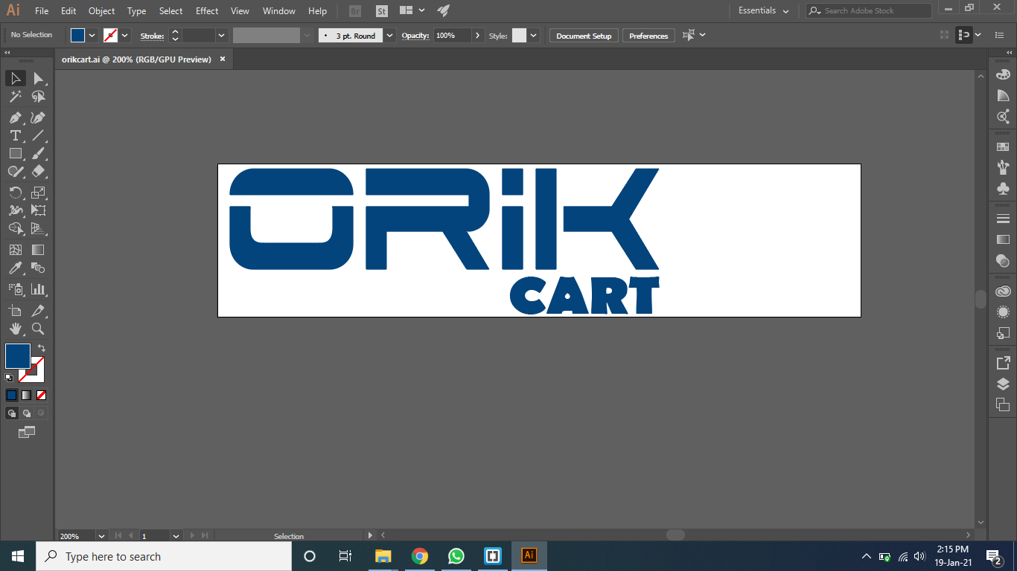Open the fill color dropdown arrow
Viewport: 1017px width, 571px height.
pos(92,35)
